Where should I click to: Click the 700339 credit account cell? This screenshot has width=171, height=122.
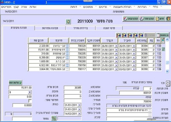78,57
